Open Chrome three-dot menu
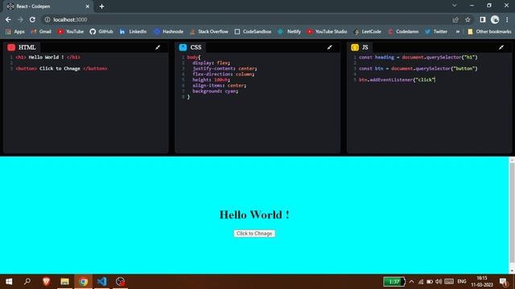Screen dimensions: 515x289 508,19
